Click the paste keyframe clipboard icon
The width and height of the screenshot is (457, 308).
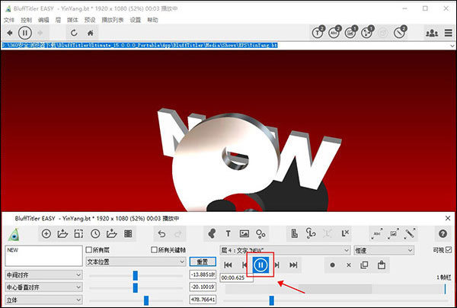(381, 265)
